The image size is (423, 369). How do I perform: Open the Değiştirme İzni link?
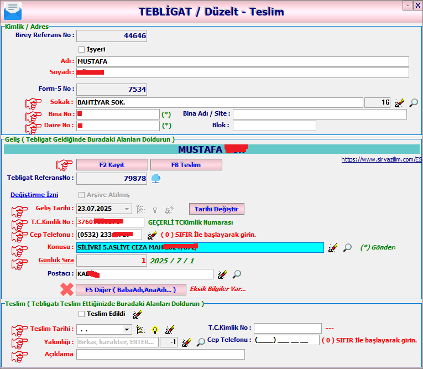(34, 195)
